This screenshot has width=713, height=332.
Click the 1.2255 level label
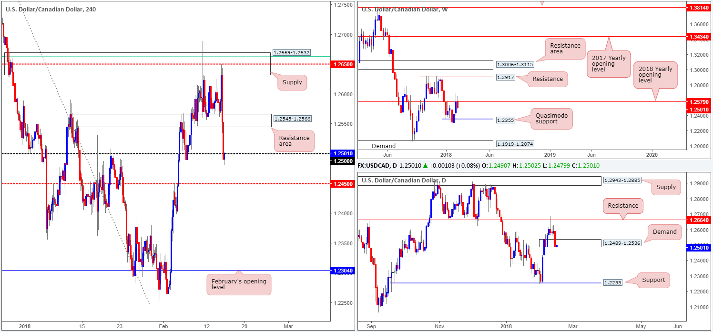pos(613,282)
